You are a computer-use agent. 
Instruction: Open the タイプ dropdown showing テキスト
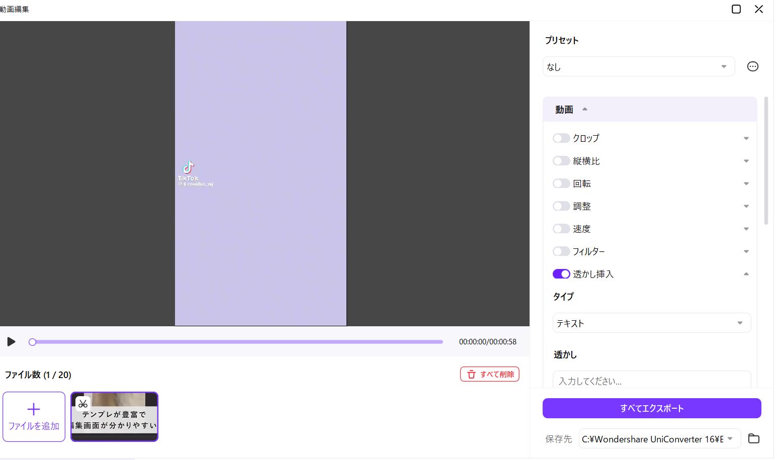[x=651, y=323]
